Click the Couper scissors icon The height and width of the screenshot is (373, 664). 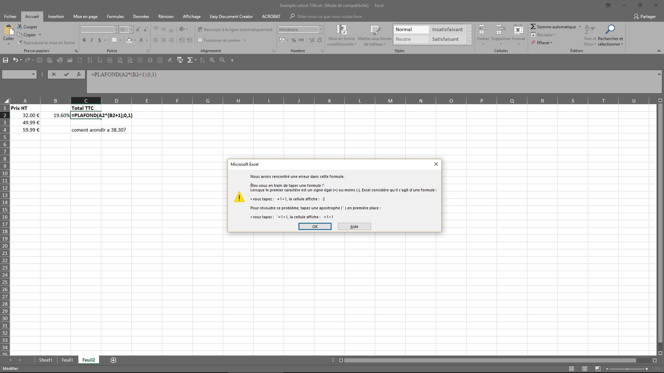(20, 27)
